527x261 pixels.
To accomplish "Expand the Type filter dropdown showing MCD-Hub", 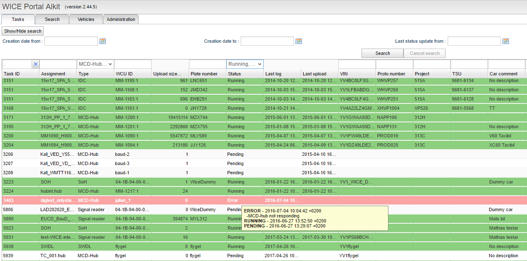I will 95,64.
